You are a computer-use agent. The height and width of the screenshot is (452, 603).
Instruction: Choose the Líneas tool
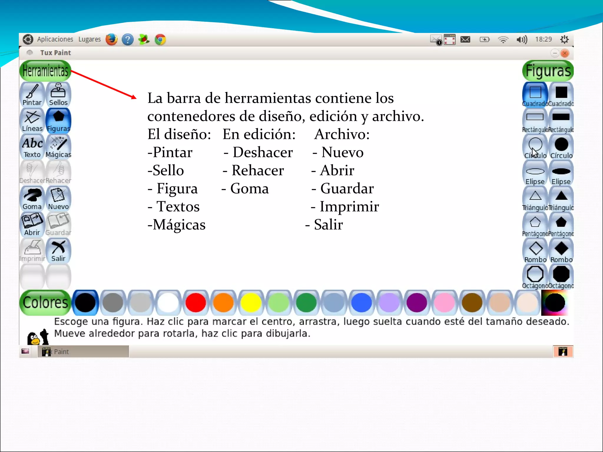point(32,121)
